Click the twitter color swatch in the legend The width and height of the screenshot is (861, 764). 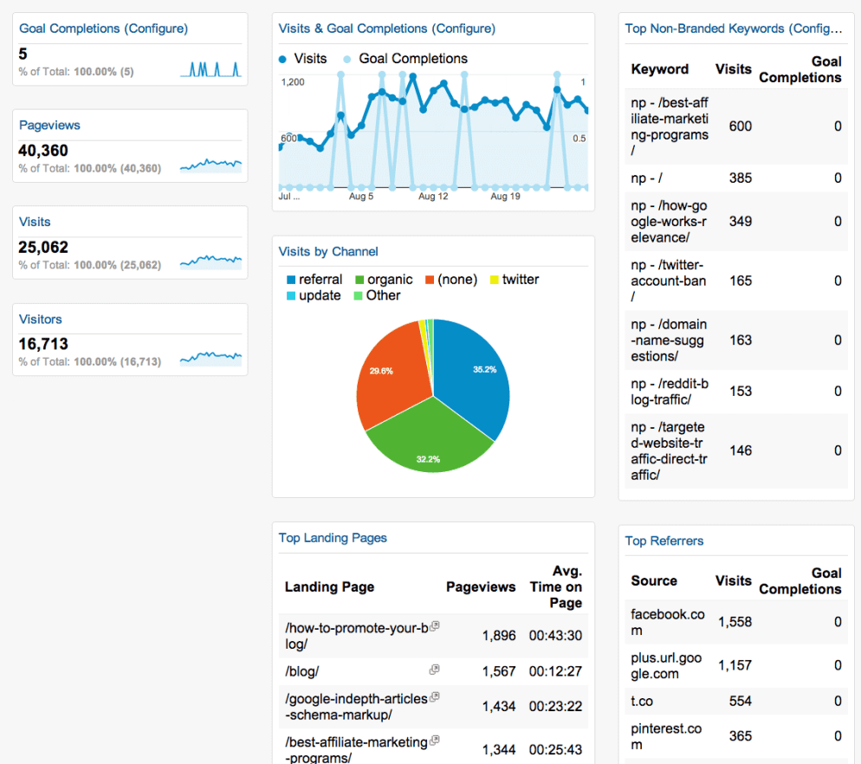(x=494, y=279)
